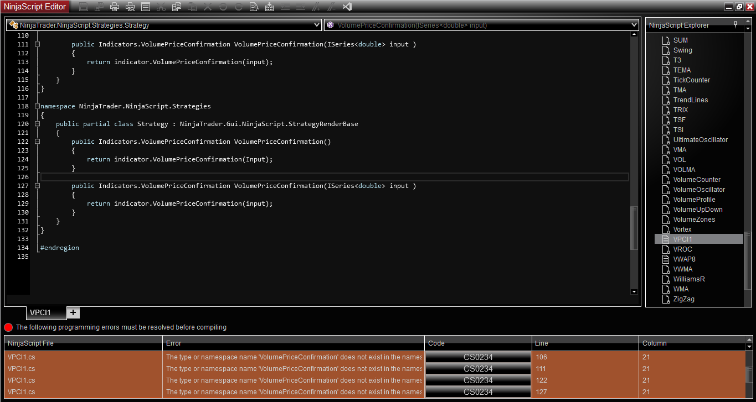This screenshot has width=756, height=402.
Task: Click the Save As toolbar icon
Action: tap(99, 7)
